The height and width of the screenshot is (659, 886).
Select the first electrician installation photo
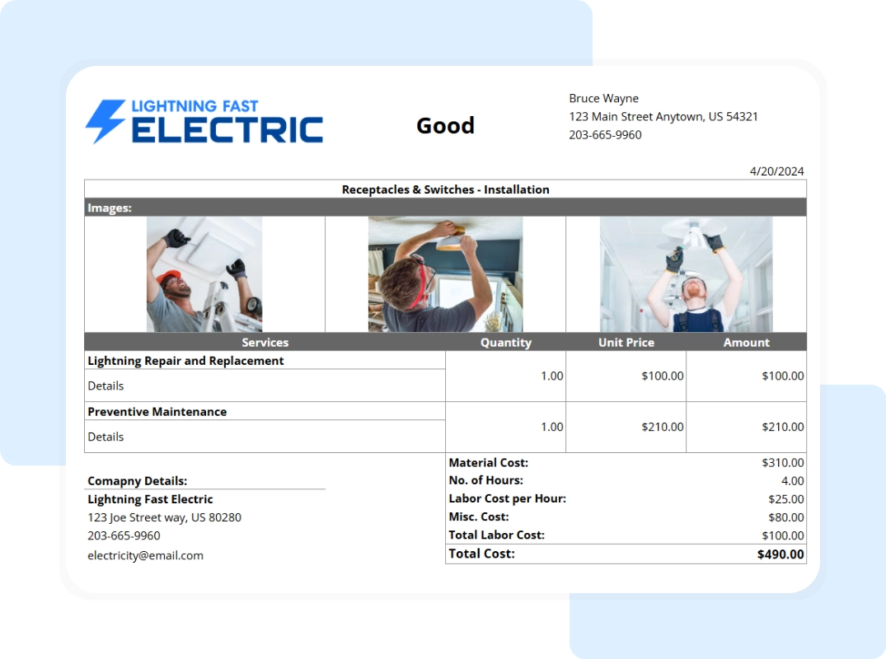pyautogui.click(x=204, y=274)
